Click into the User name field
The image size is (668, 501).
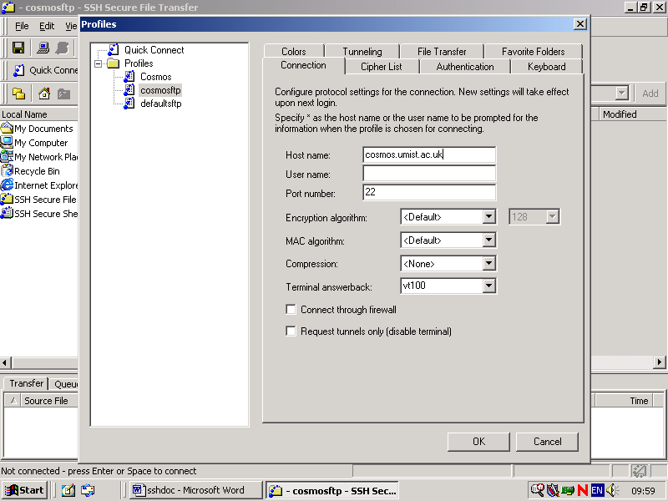pyautogui.click(x=429, y=174)
